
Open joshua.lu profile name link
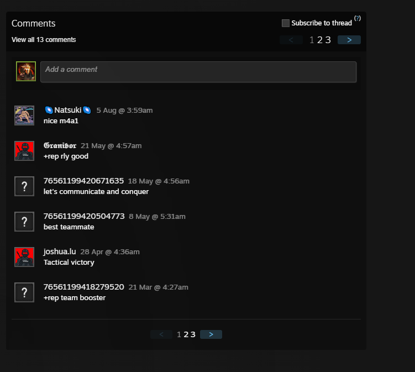pos(60,252)
